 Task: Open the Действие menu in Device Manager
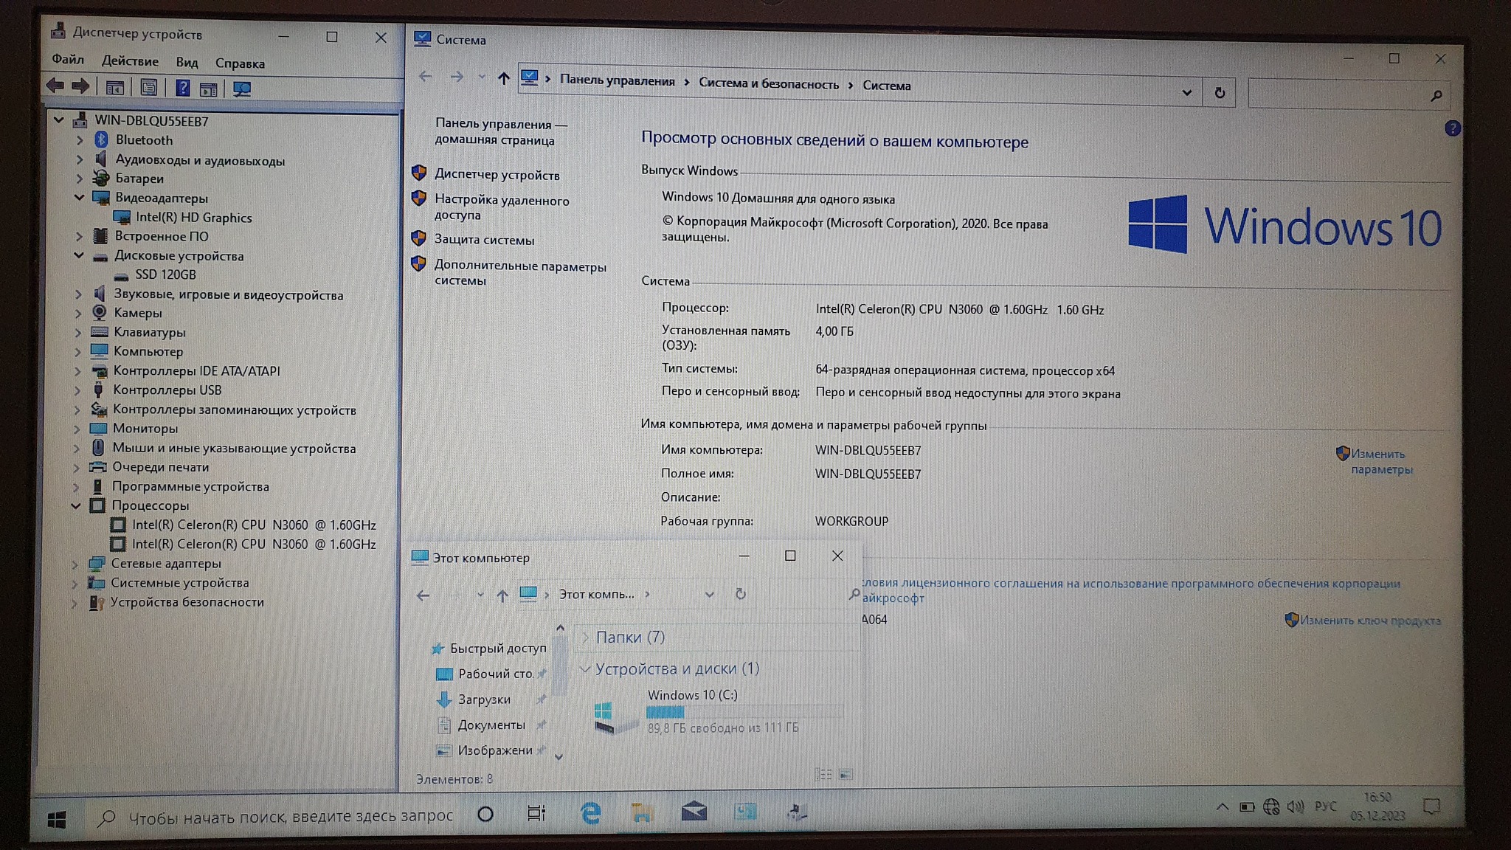[x=130, y=61]
